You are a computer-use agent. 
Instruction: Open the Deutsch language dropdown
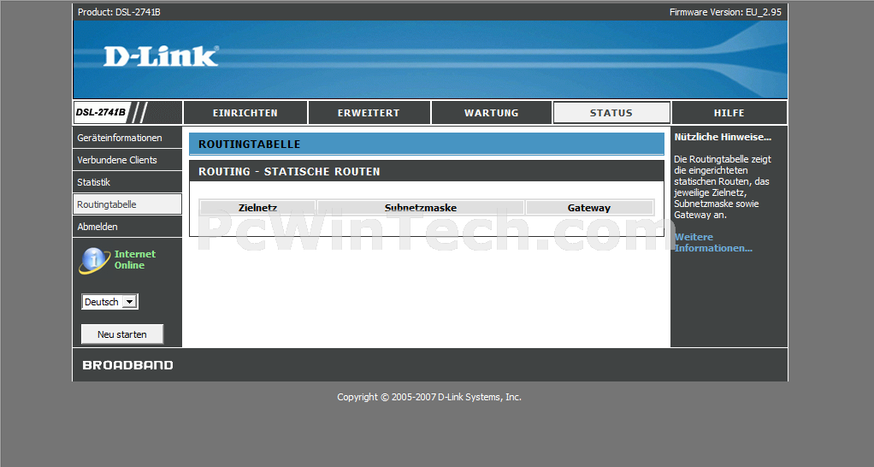coord(109,301)
